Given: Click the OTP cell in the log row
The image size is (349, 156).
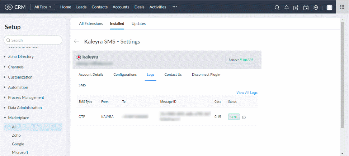Looking at the screenshot, I should [x=82, y=117].
